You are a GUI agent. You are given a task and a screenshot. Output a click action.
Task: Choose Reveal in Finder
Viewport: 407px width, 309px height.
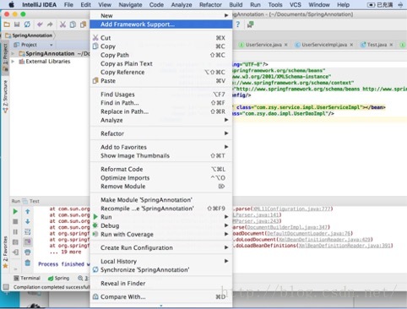pyautogui.click(x=161, y=284)
